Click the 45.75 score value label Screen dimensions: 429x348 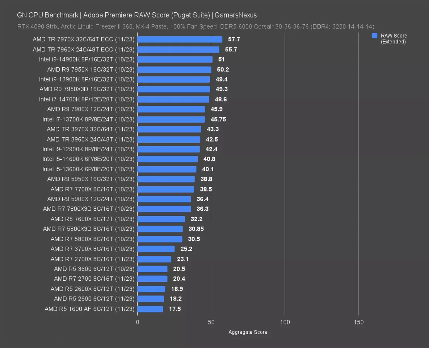coord(218,119)
